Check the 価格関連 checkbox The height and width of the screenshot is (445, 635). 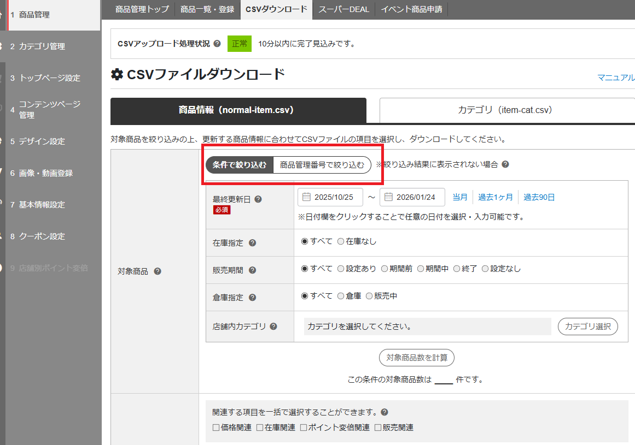pyautogui.click(x=216, y=428)
